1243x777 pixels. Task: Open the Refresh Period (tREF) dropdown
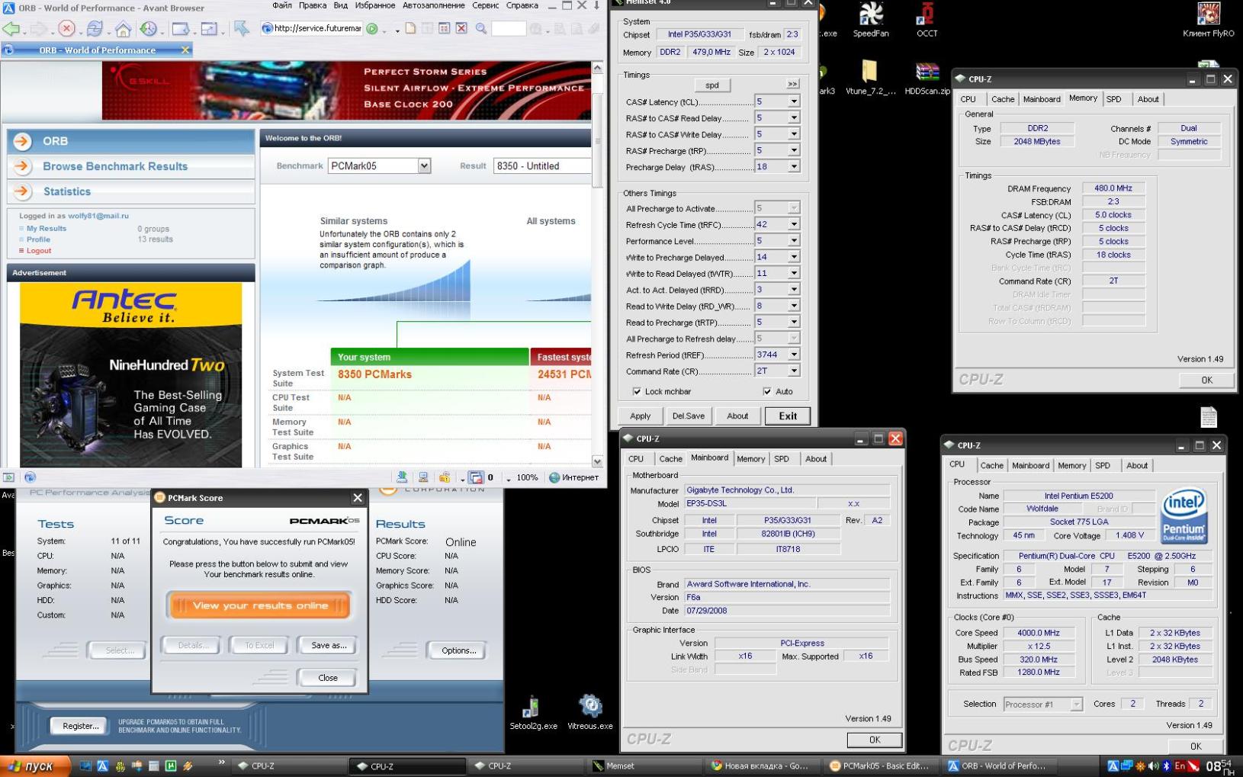pyautogui.click(x=793, y=355)
